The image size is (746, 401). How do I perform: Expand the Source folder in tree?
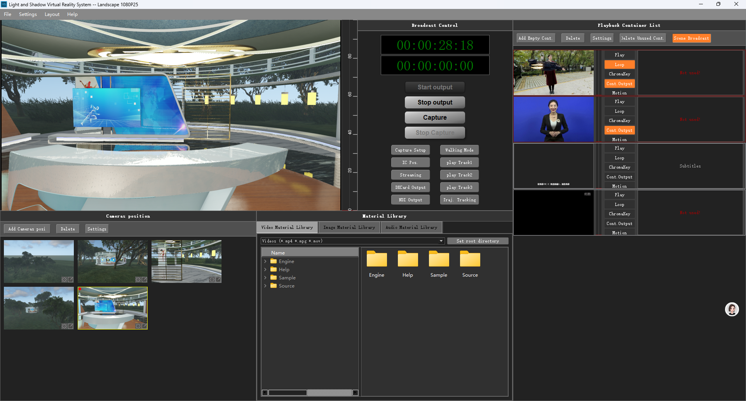pyautogui.click(x=265, y=286)
